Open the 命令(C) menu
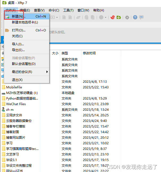Viewport: 161px width, 172px height. (54, 10)
